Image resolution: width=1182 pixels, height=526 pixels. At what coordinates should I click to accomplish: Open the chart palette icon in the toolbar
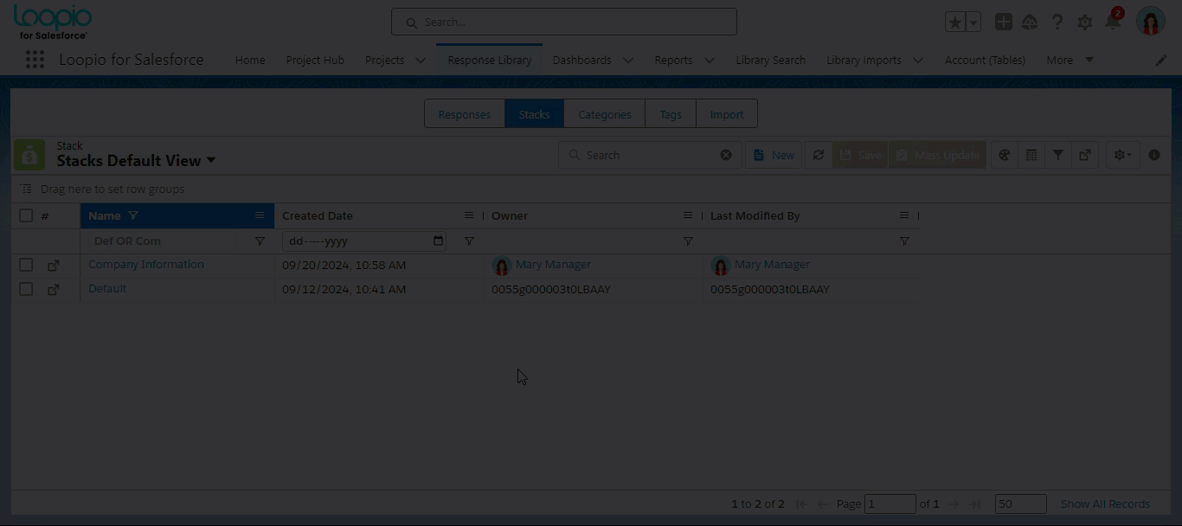pyautogui.click(x=1005, y=155)
